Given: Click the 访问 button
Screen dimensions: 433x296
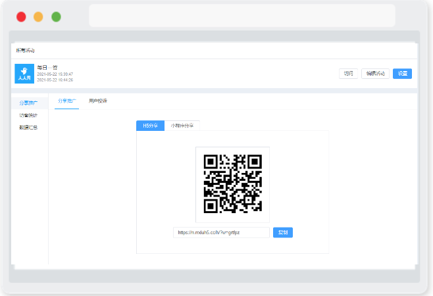Looking at the screenshot, I should [348, 74].
